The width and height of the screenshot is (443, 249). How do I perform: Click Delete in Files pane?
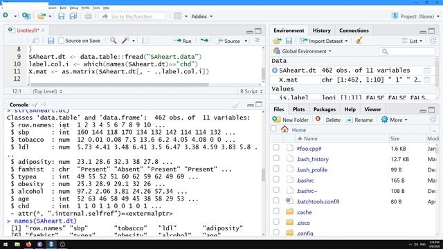pyautogui.click(x=328, y=120)
